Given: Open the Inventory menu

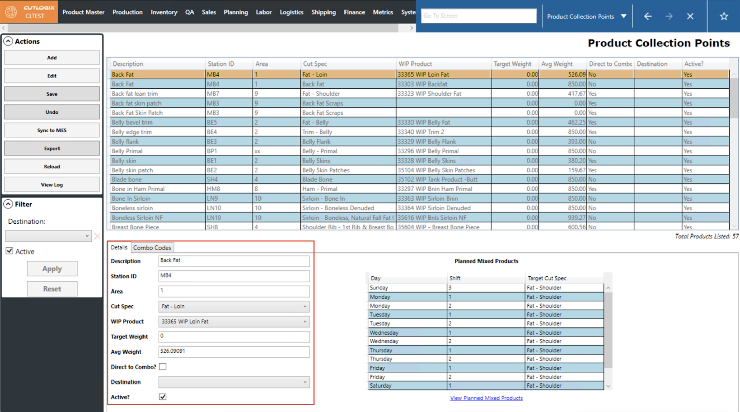Looking at the screenshot, I should click(164, 12).
